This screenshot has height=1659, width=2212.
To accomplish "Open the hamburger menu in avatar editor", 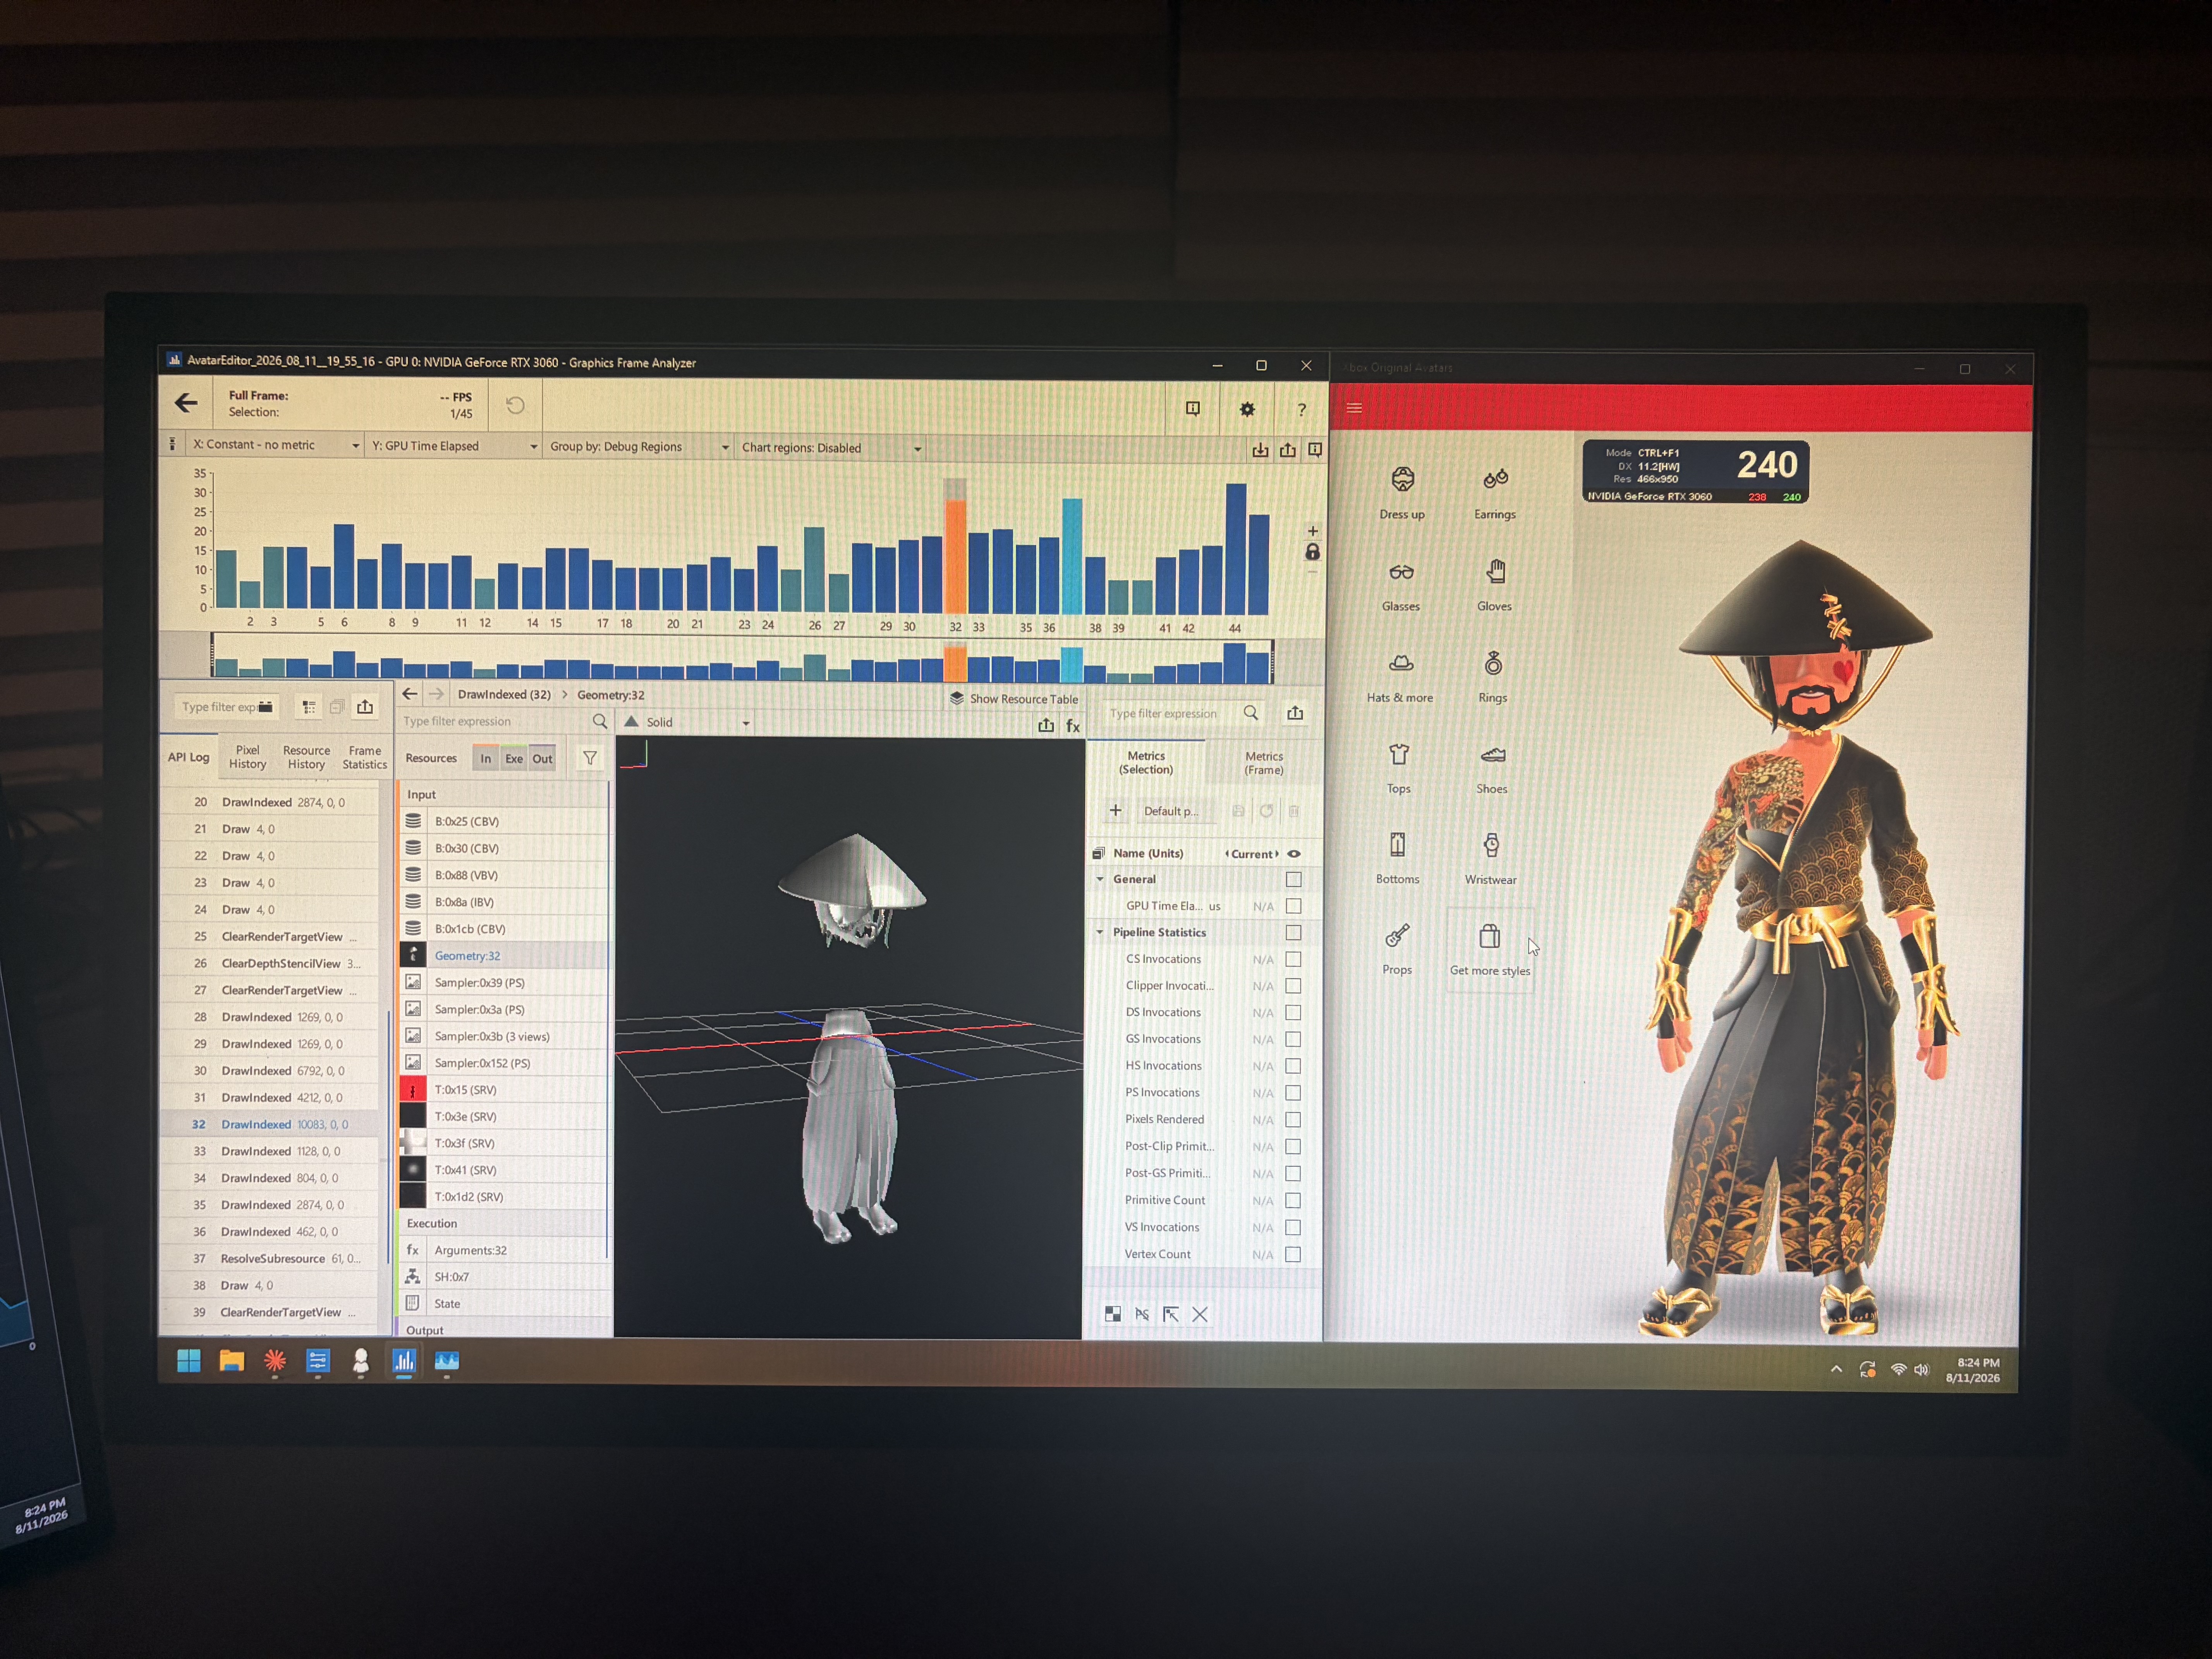I will (1354, 408).
